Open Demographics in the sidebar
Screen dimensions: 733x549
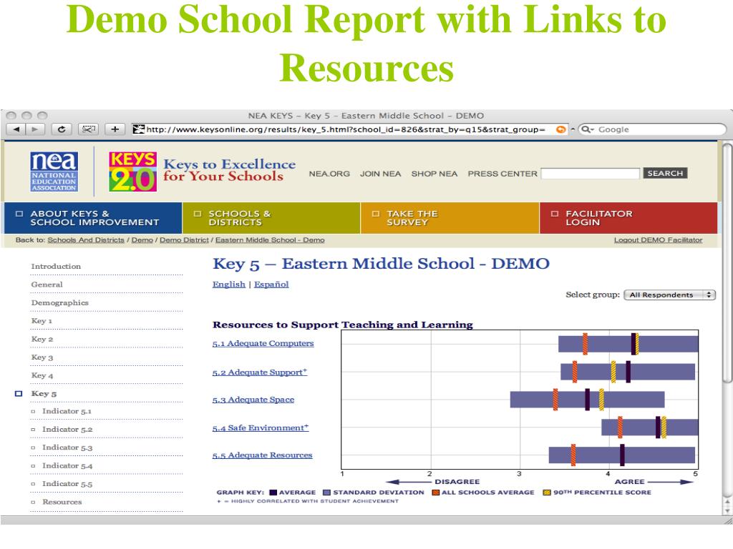60,302
